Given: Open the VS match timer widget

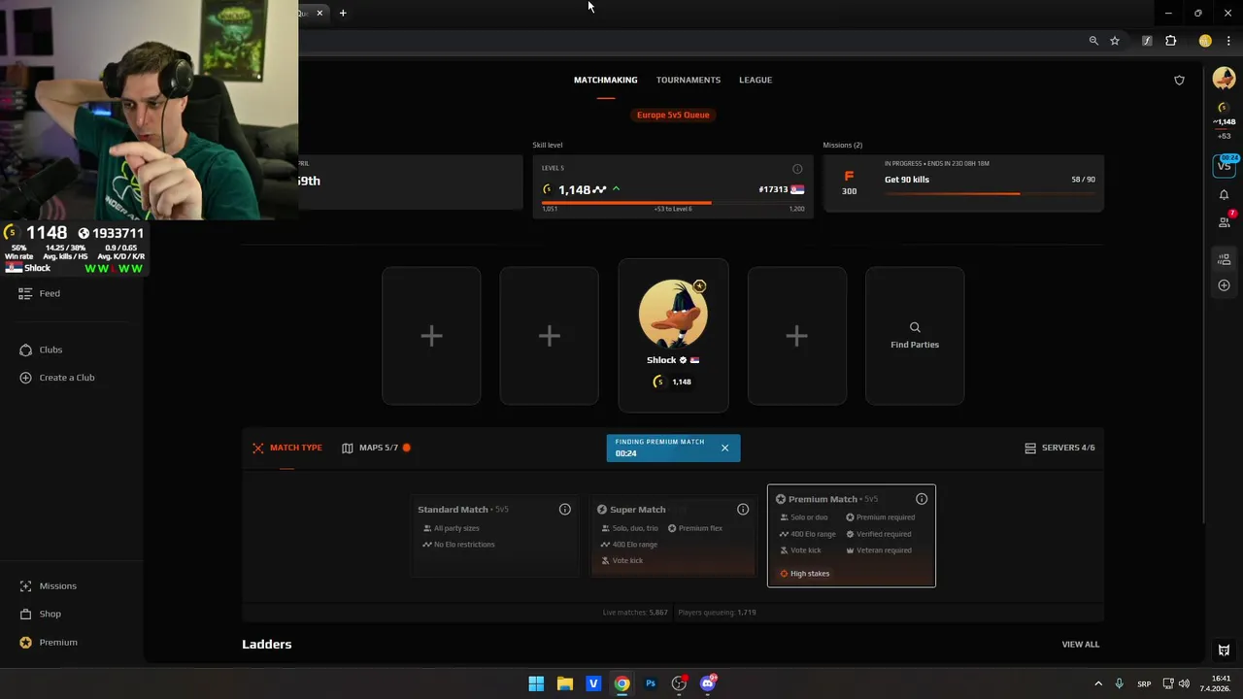Looking at the screenshot, I should [1225, 164].
